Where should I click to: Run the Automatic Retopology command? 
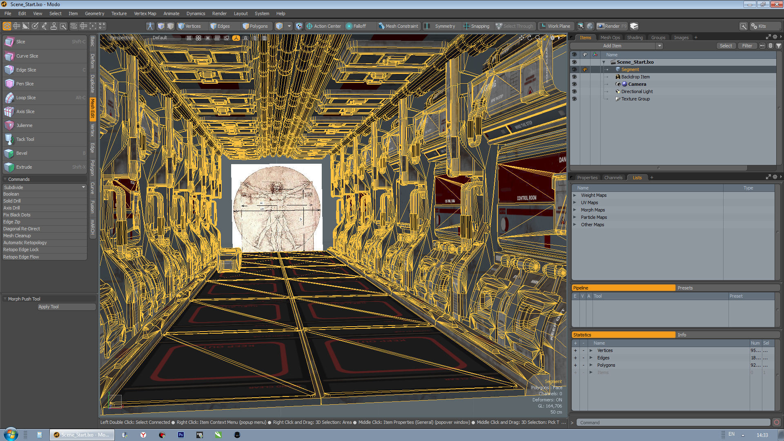(45, 243)
